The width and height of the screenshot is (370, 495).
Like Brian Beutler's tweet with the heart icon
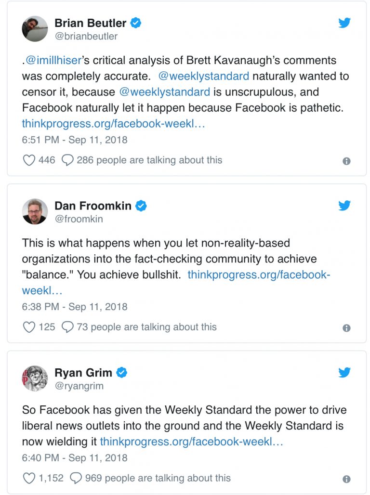28,160
